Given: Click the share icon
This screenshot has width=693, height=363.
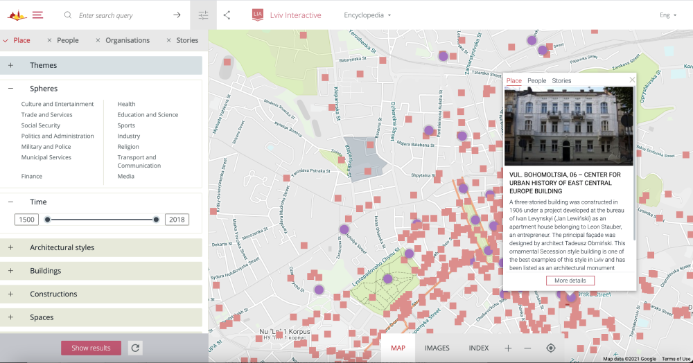Looking at the screenshot, I should point(227,15).
